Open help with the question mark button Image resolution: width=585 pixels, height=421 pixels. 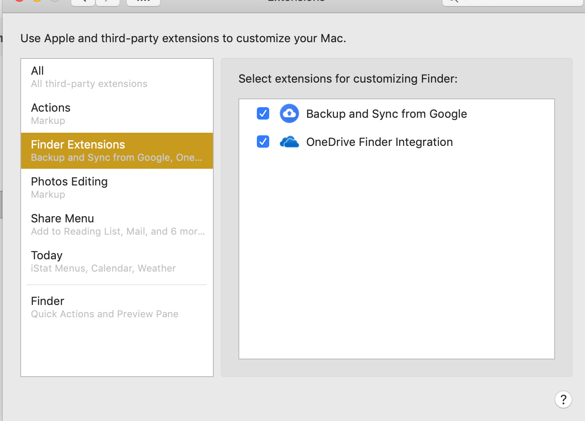563,400
